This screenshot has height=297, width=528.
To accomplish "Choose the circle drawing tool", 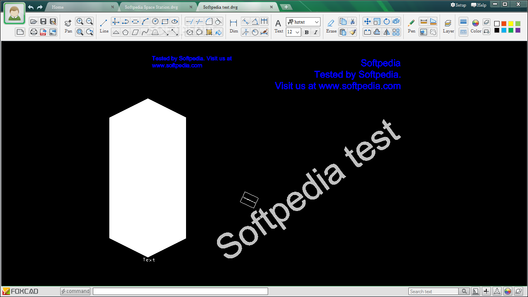I will (x=155, y=21).
